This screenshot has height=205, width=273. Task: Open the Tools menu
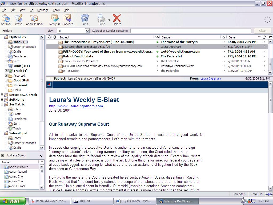pyautogui.click(x=56, y=10)
